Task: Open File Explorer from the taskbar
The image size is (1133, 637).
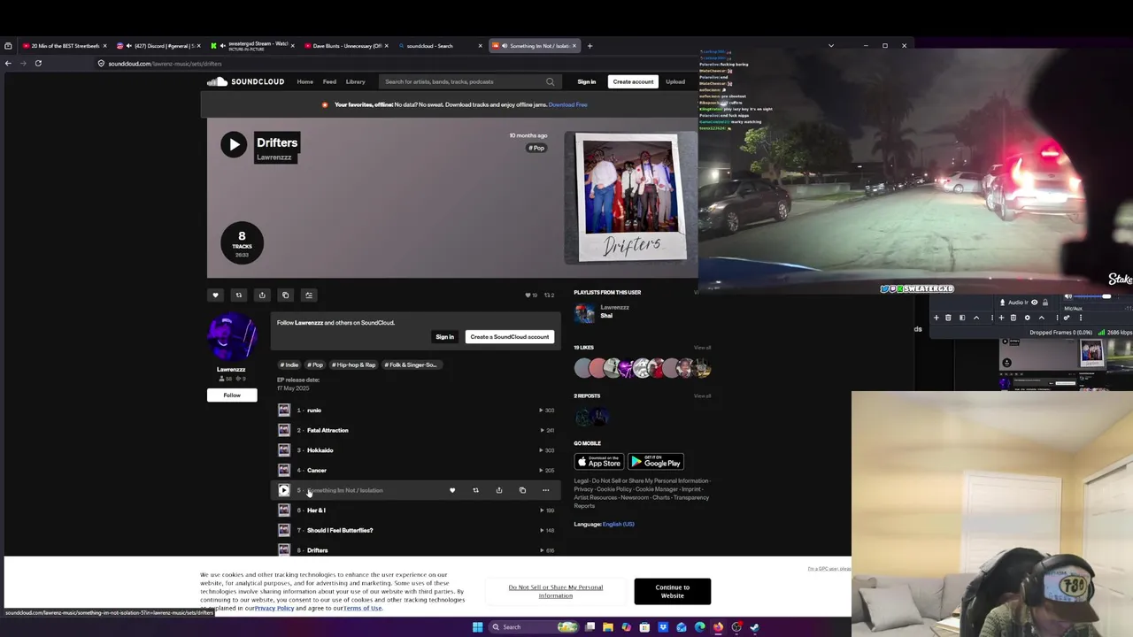Action: 608,627
